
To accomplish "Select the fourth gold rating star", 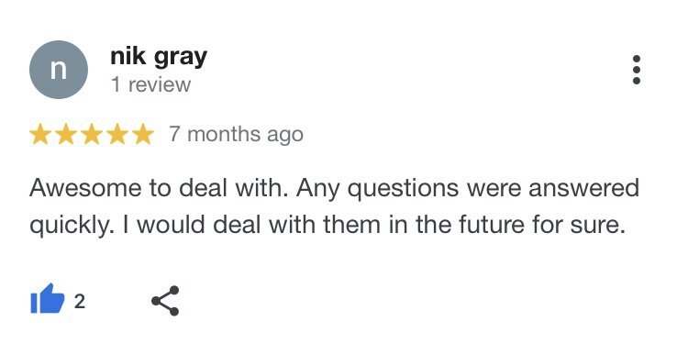I will point(117,134).
